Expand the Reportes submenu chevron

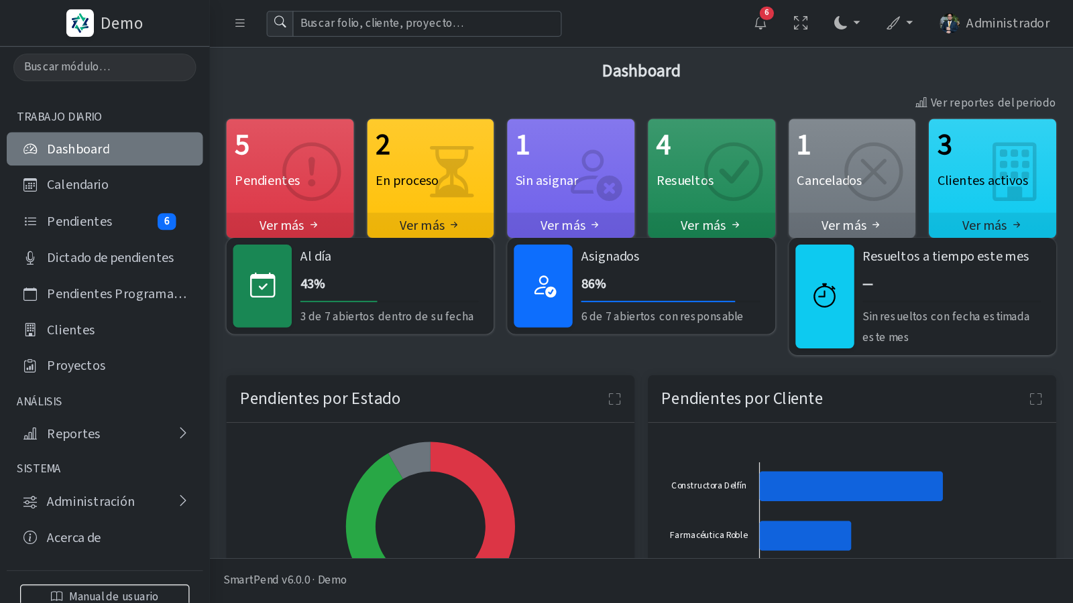pyautogui.click(x=182, y=433)
